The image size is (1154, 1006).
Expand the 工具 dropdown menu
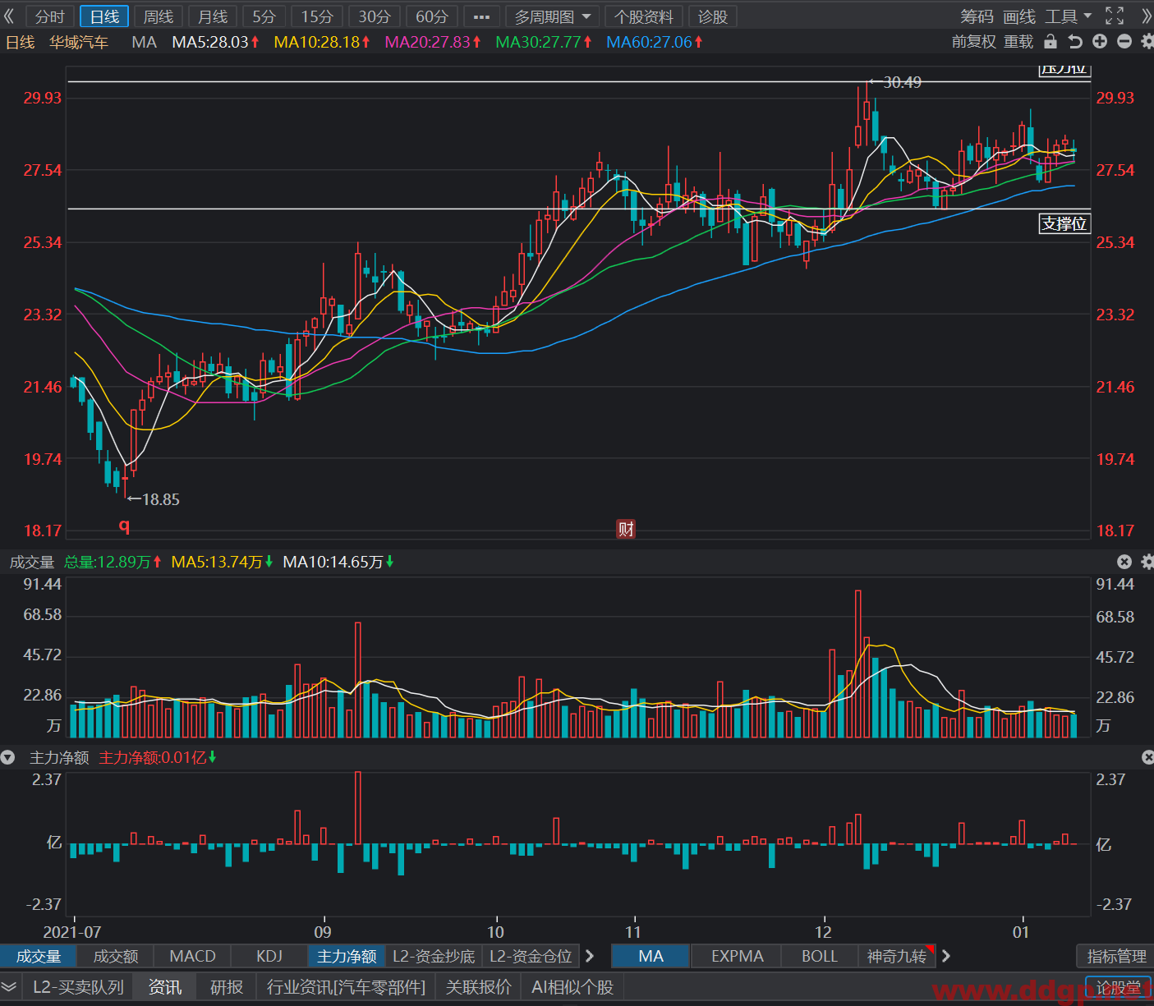pos(1069,16)
